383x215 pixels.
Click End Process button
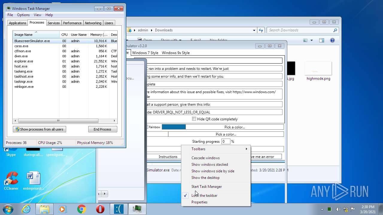click(103, 129)
